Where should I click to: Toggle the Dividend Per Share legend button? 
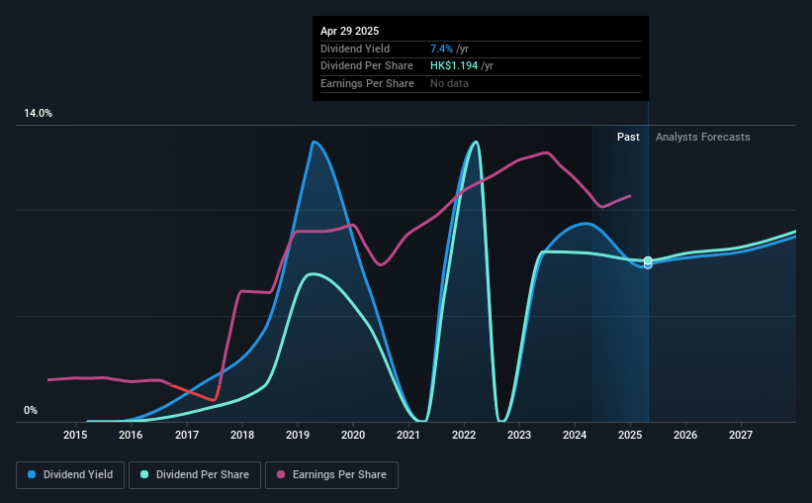pos(195,475)
